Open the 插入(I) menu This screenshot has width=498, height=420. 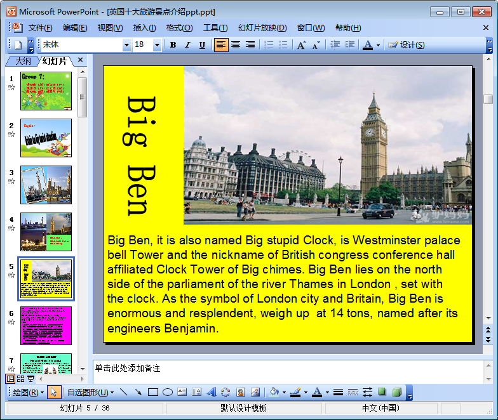(x=144, y=28)
